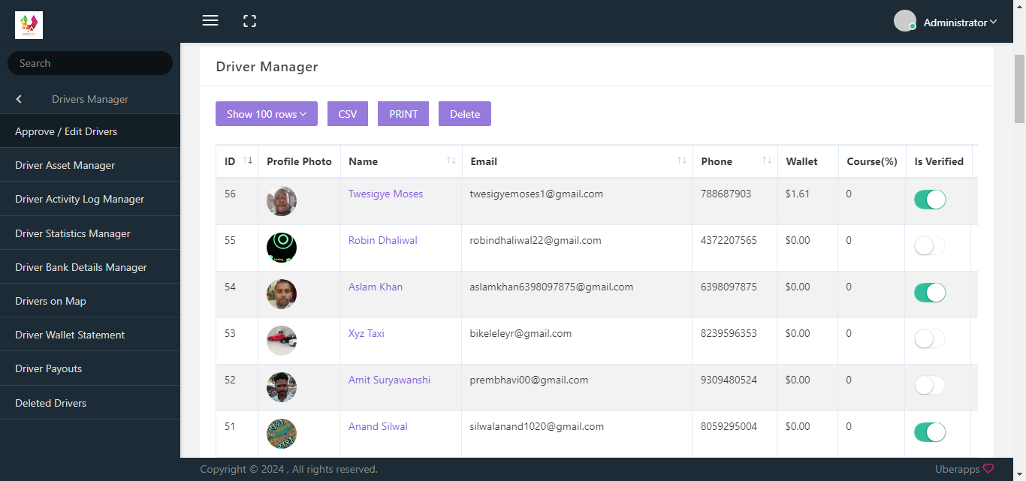Click the Profile Photo column header
The image size is (1026, 481).
(x=299, y=161)
